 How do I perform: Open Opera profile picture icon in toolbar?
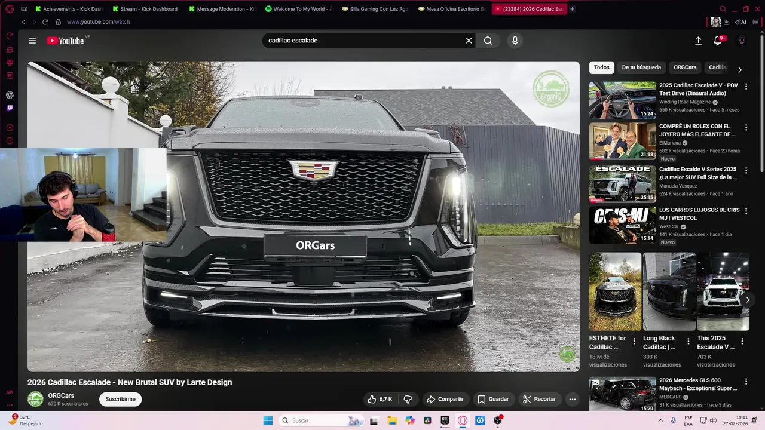coord(715,22)
